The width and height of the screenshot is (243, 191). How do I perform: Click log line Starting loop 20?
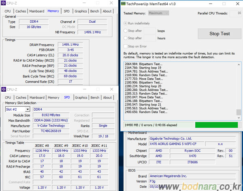click(x=143, y=86)
